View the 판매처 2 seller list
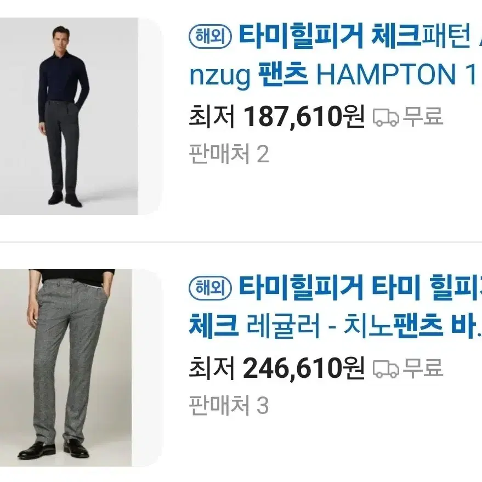This screenshot has height=482, width=482. click(x=229, y=154)
